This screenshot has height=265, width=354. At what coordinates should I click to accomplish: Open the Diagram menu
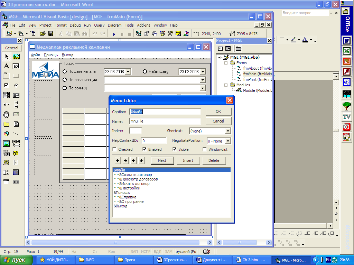114,25
